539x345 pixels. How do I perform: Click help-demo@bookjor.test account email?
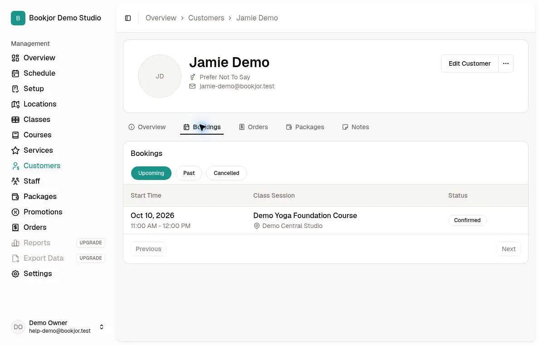pos(60,331)
